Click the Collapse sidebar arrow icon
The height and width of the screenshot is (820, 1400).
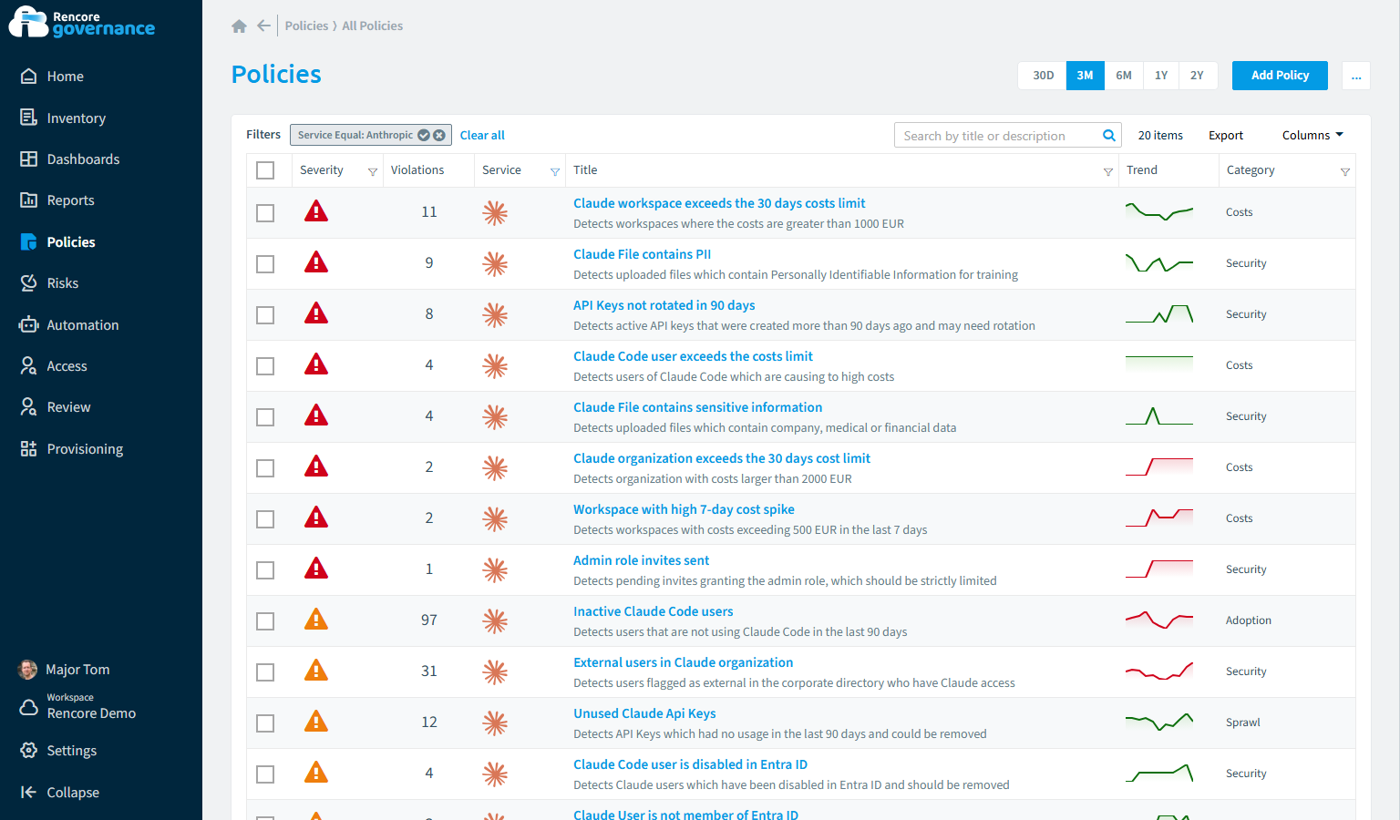(28, 792)
